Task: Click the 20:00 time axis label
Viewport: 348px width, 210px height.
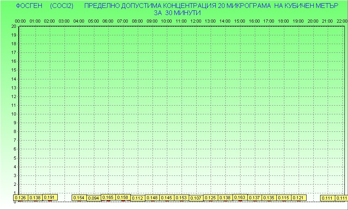Action: (x=313, y=21)
